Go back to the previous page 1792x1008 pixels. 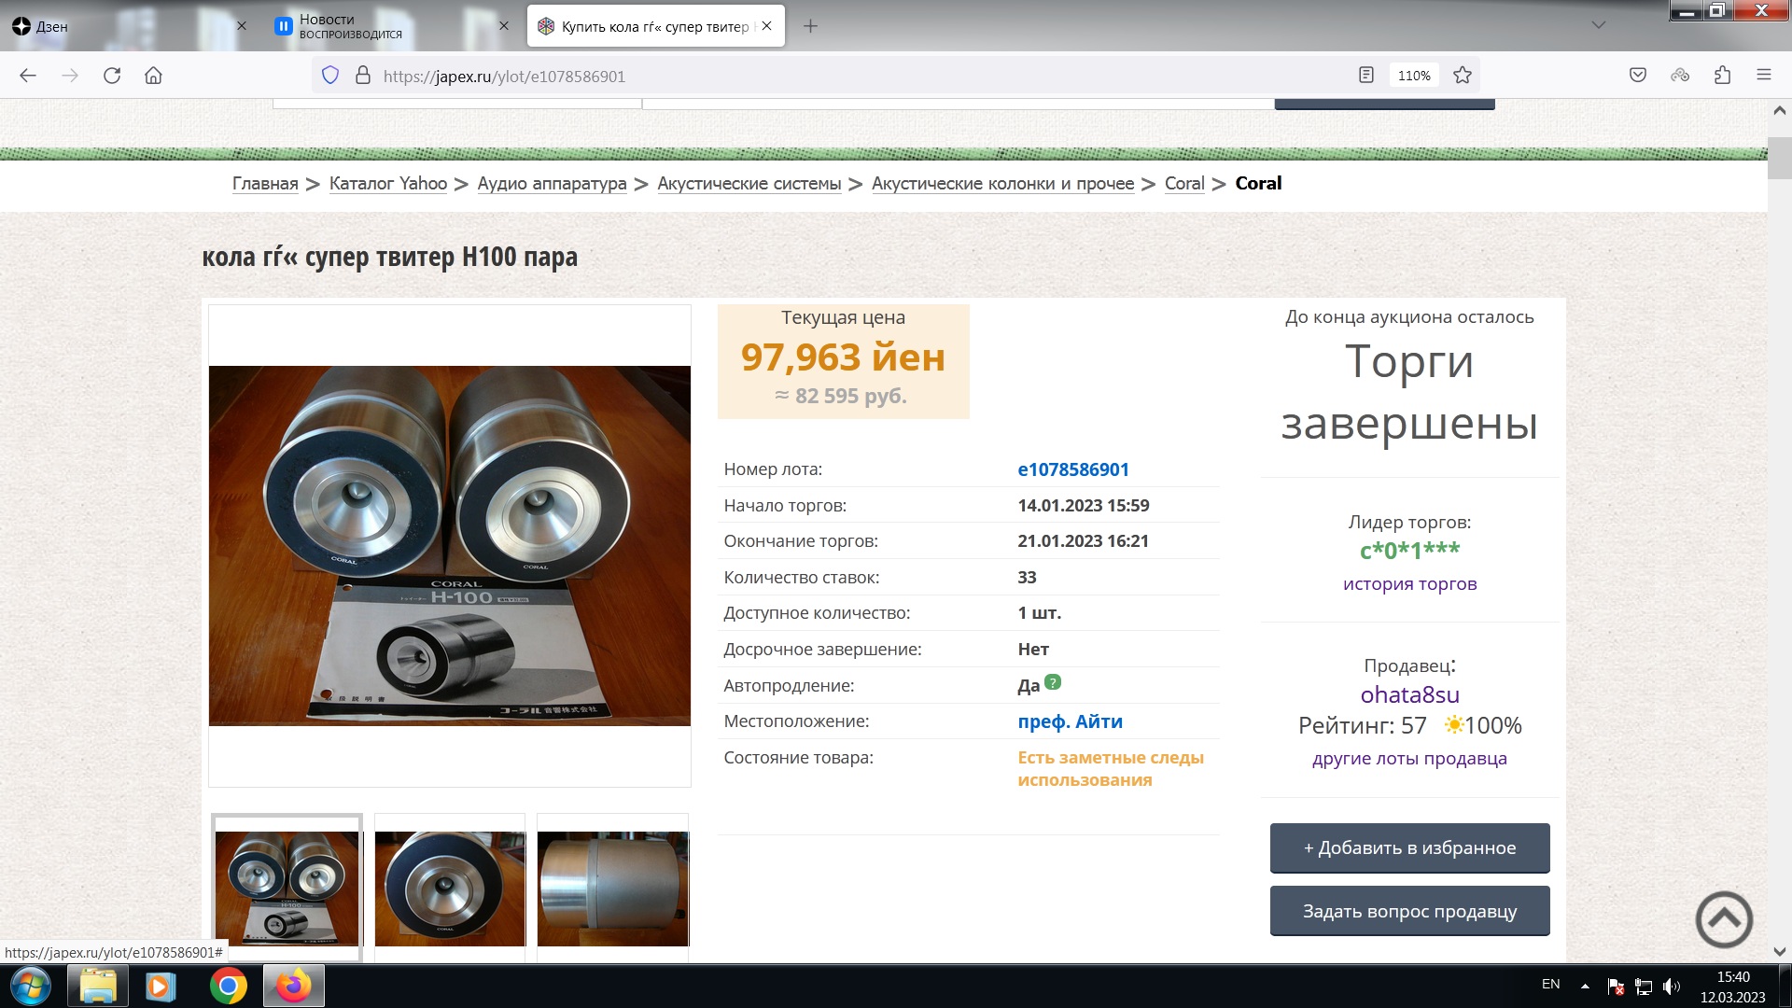[x=28, y=76]
